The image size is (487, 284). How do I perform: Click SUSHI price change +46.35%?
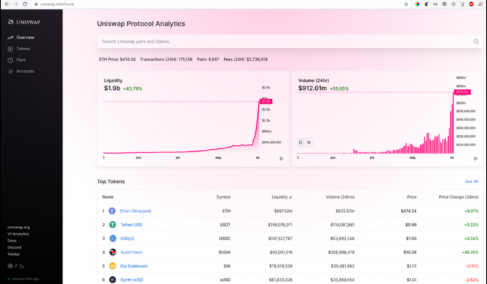coord(470,252)
